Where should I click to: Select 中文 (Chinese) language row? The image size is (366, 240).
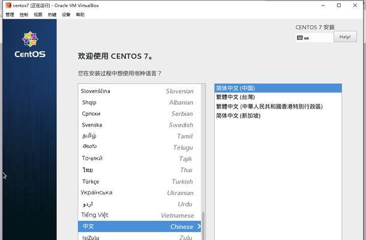tap(139, 226)
